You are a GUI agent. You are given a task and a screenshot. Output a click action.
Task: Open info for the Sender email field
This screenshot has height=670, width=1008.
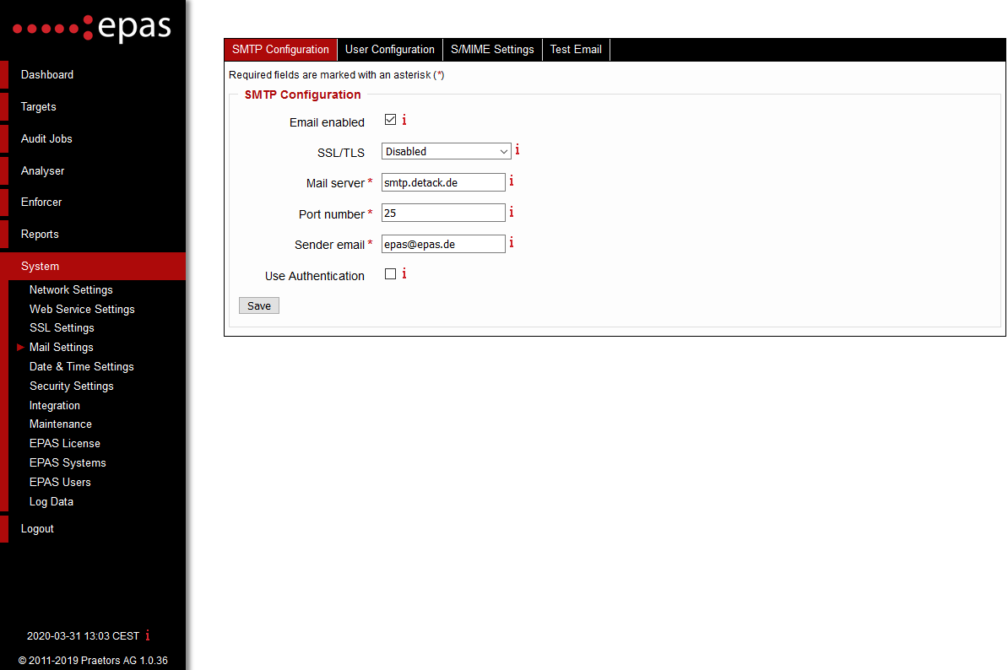[x=512, y=242]
